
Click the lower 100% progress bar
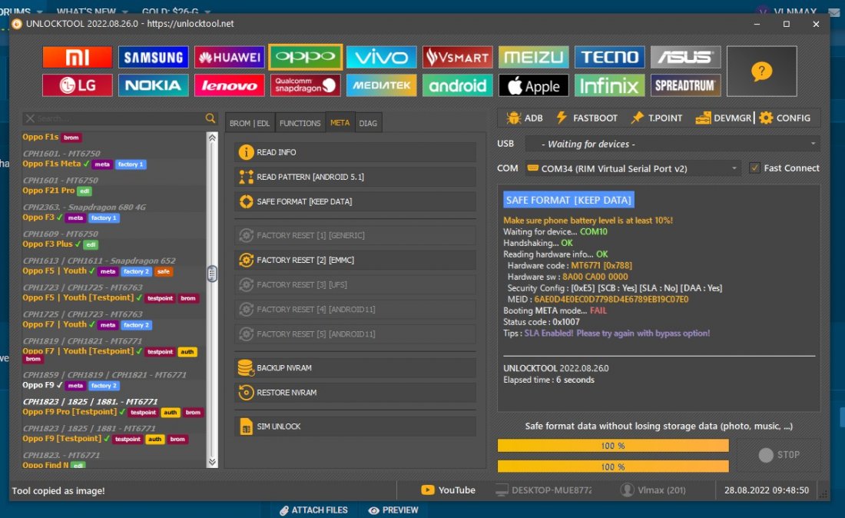click(x=613, y=467)
